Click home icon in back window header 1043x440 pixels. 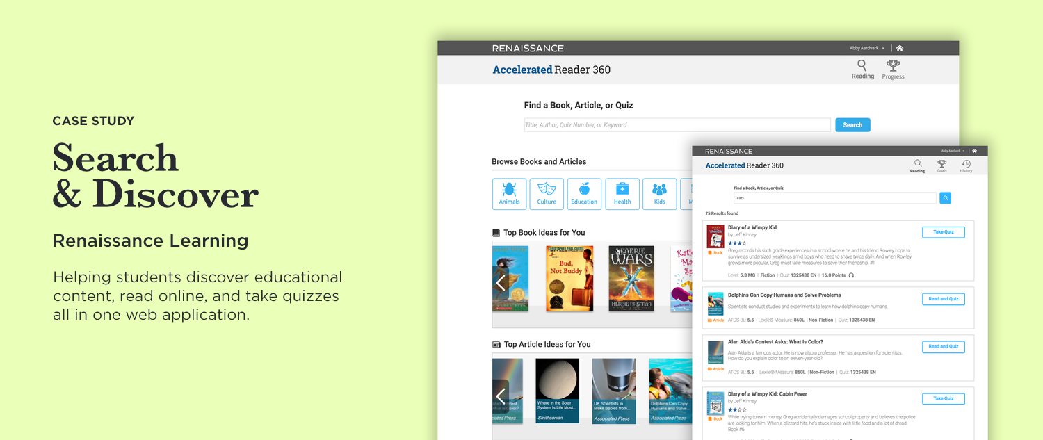pyautogui.click(x=900, y=49)
